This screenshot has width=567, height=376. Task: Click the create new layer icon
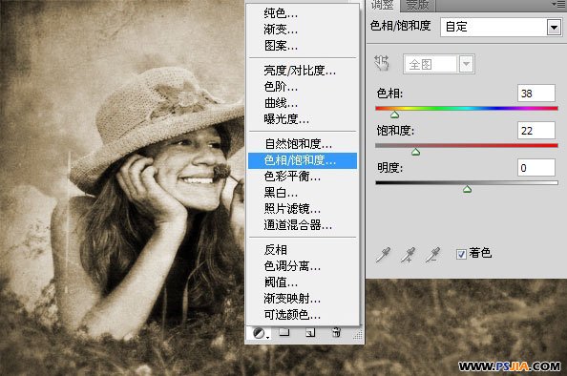310,332
